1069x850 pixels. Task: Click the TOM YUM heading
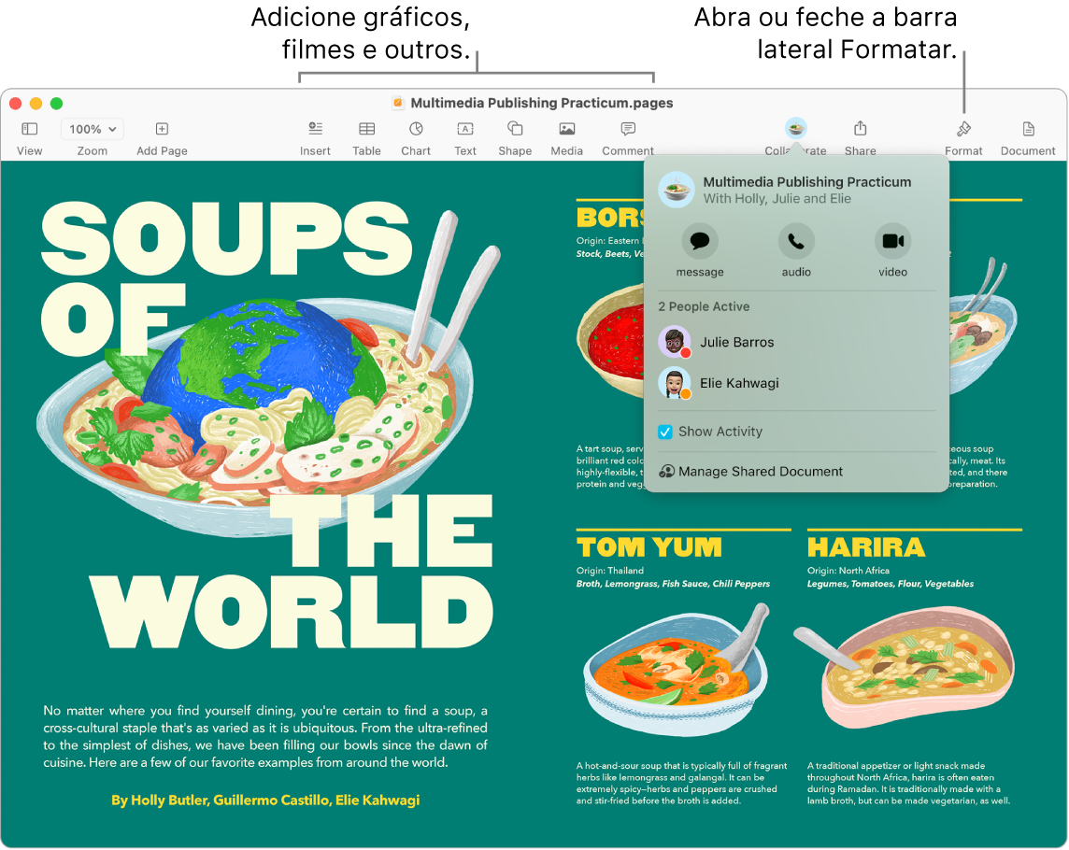point(649,547)
